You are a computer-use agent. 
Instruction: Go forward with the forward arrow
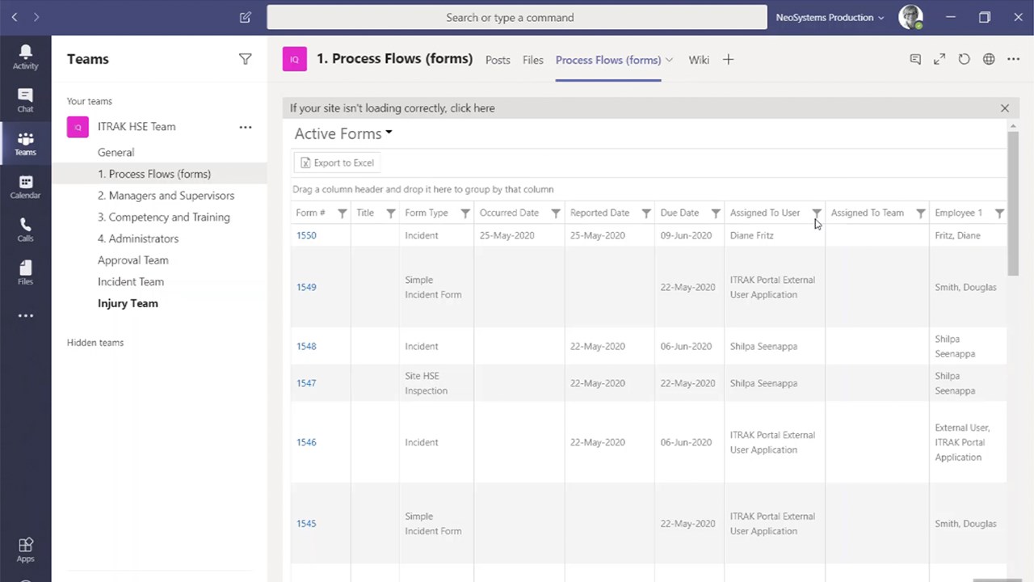tap(36, 17)
